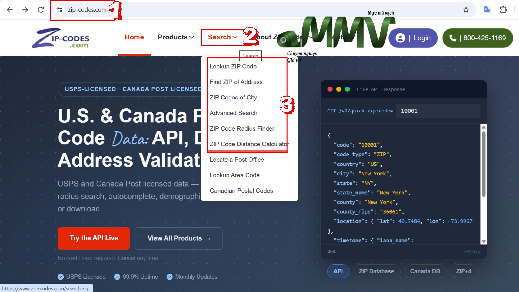Open Google Translate extension icon
519x292 pixels.
click(487, 10)
